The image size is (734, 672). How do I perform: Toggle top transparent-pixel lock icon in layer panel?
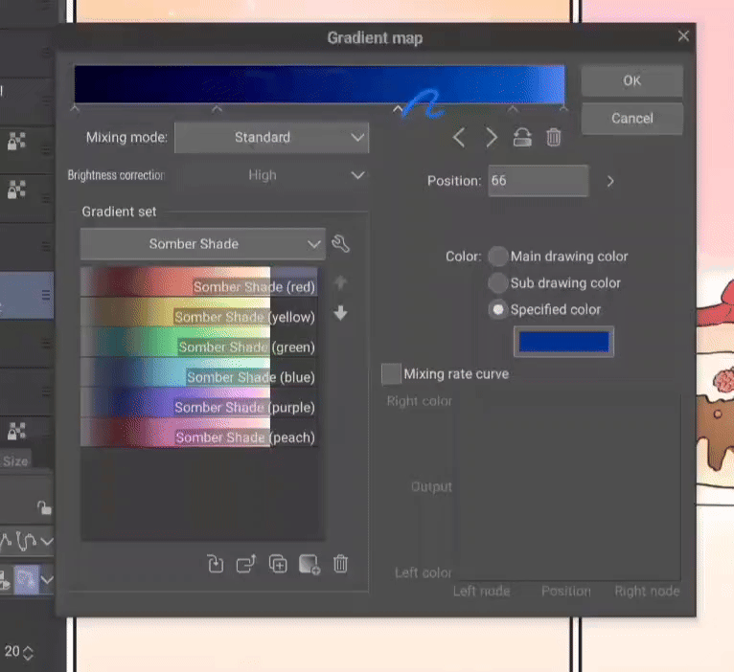pyautogui.click(x=16, y=141)
